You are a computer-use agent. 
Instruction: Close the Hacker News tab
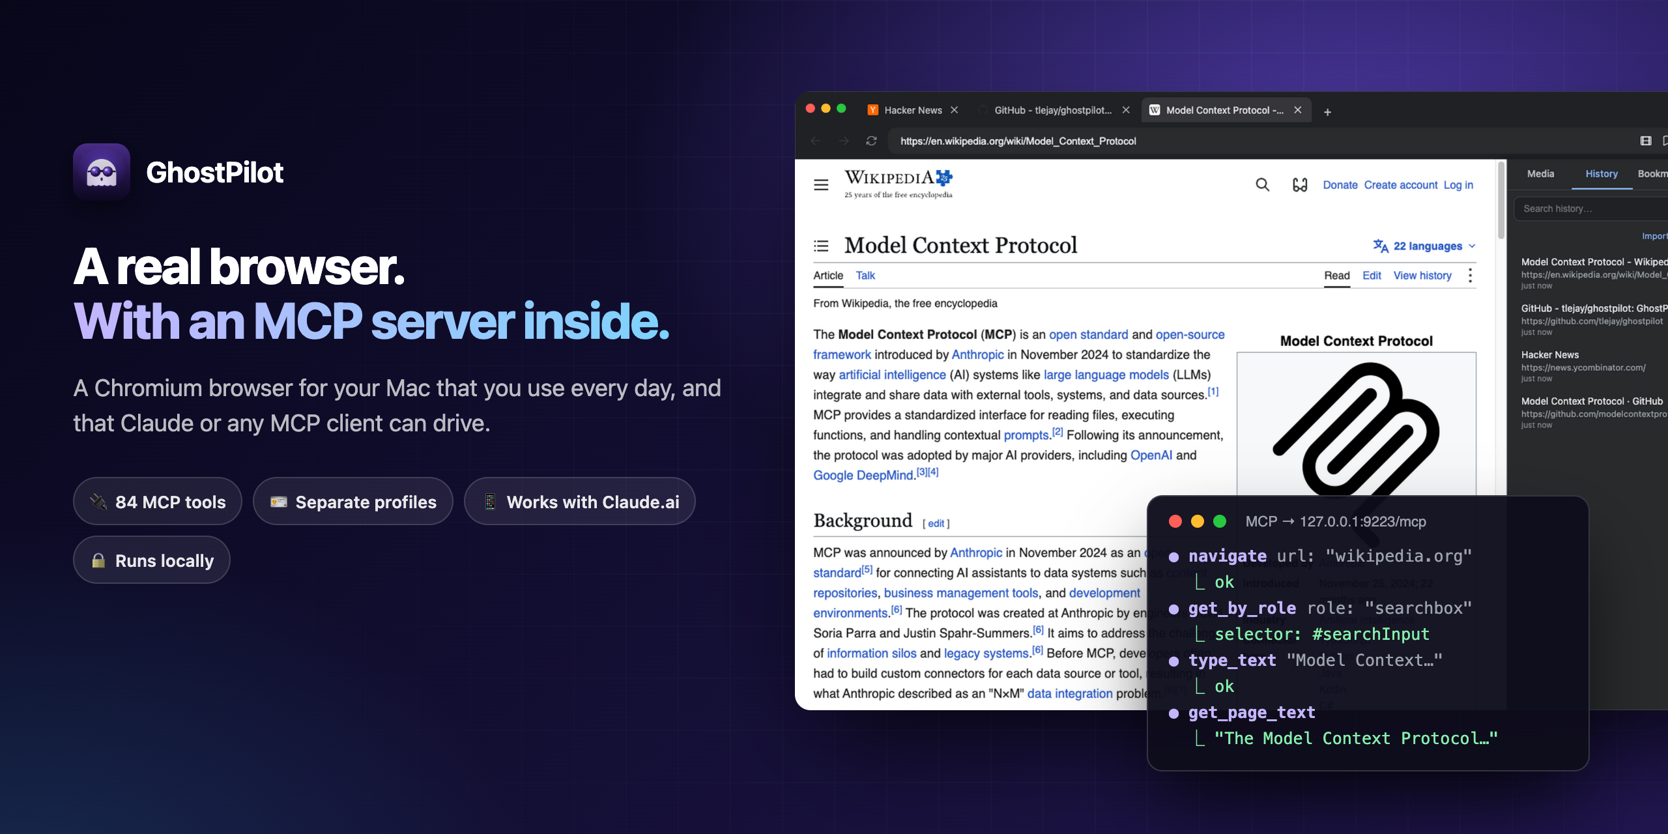[955, 110]
